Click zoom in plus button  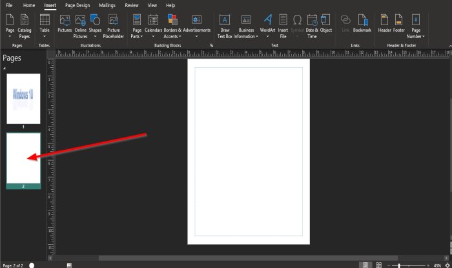point(428,265)
